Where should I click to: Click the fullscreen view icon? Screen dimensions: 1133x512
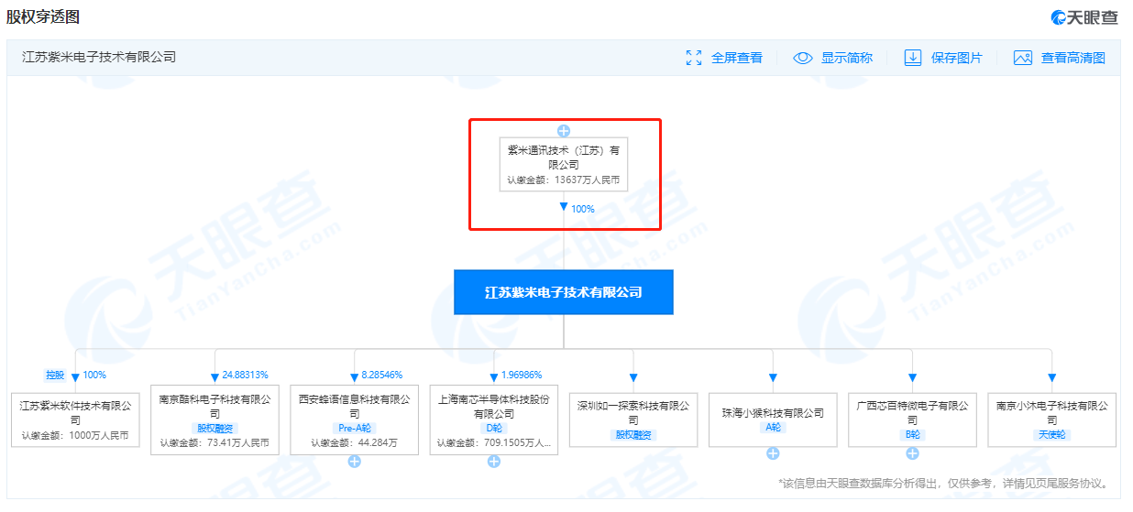pyautogui.click(x=694, y=58)
